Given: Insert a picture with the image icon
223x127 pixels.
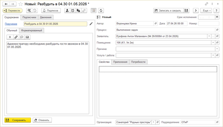Looking at the screenshot, I should coord(27,37).
